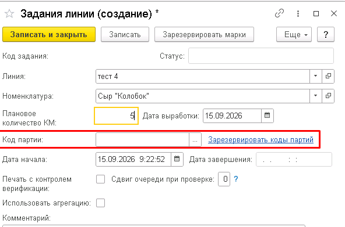This screenshot has height=227, width=345.
Task: Copy link to this form via chain icon
Action: [x=279, y=13]
